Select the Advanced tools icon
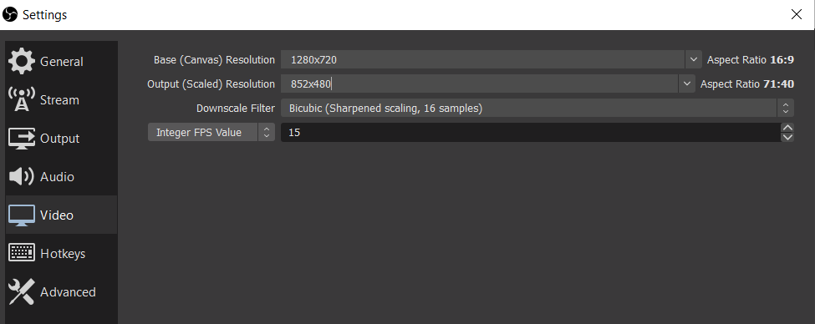Screen dimensions: 815x324 click(x=22, y=291)
